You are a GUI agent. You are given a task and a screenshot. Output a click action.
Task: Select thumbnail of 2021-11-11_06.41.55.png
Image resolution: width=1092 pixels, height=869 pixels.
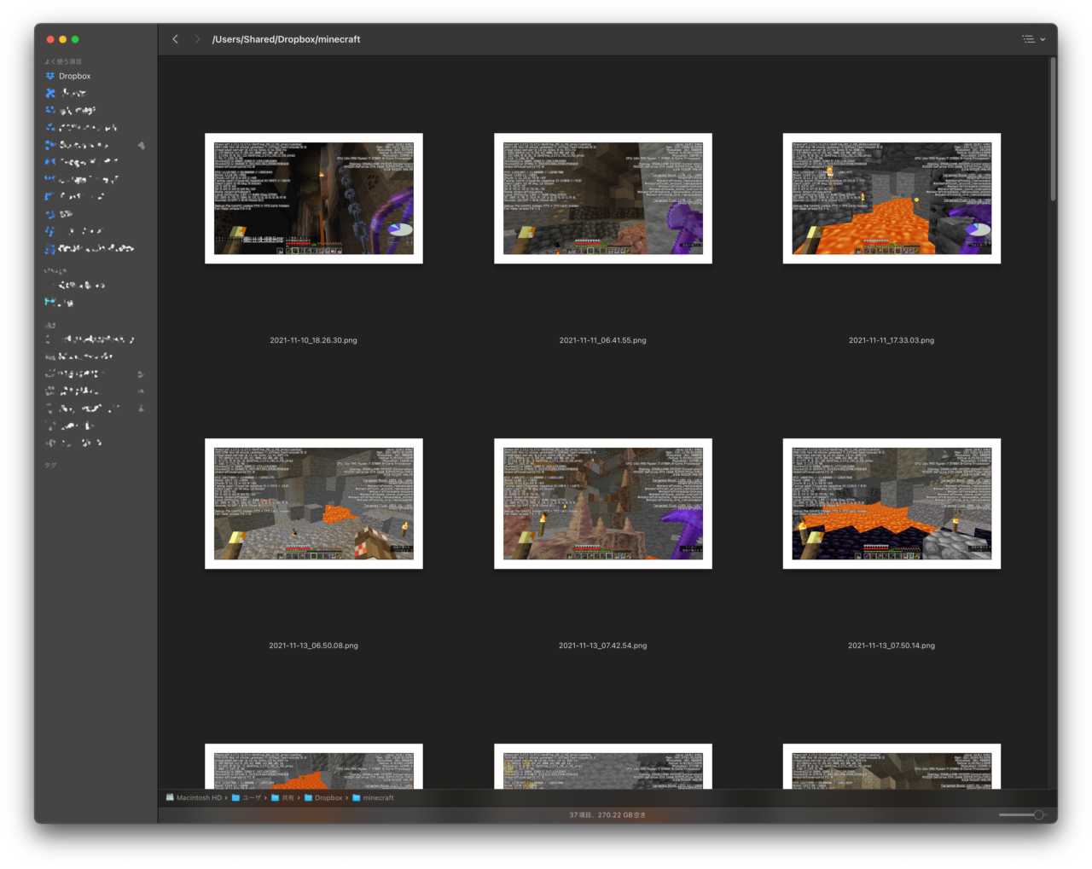click(603, 199)
